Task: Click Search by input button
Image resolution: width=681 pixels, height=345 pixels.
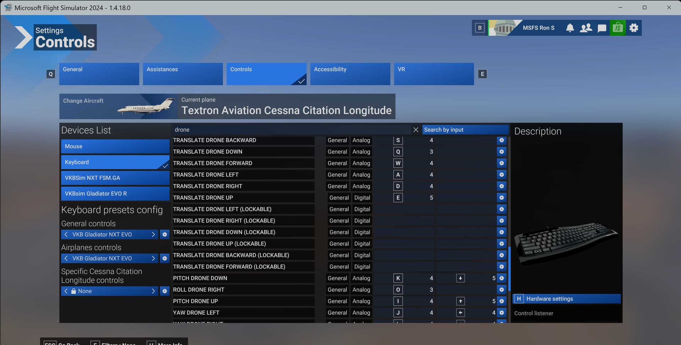Action: 465,130
